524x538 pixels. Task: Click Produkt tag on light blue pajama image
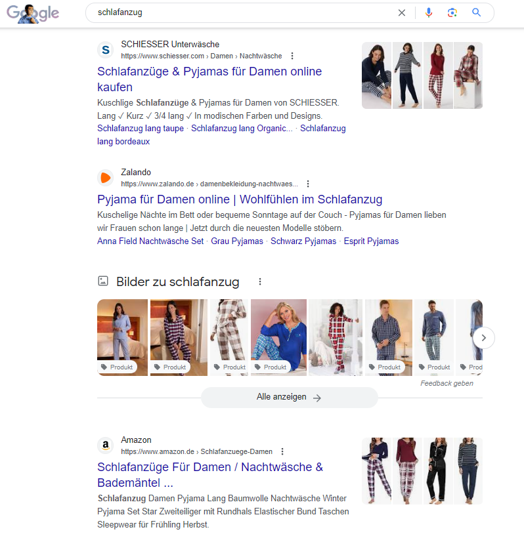click(x=117, y=367)
